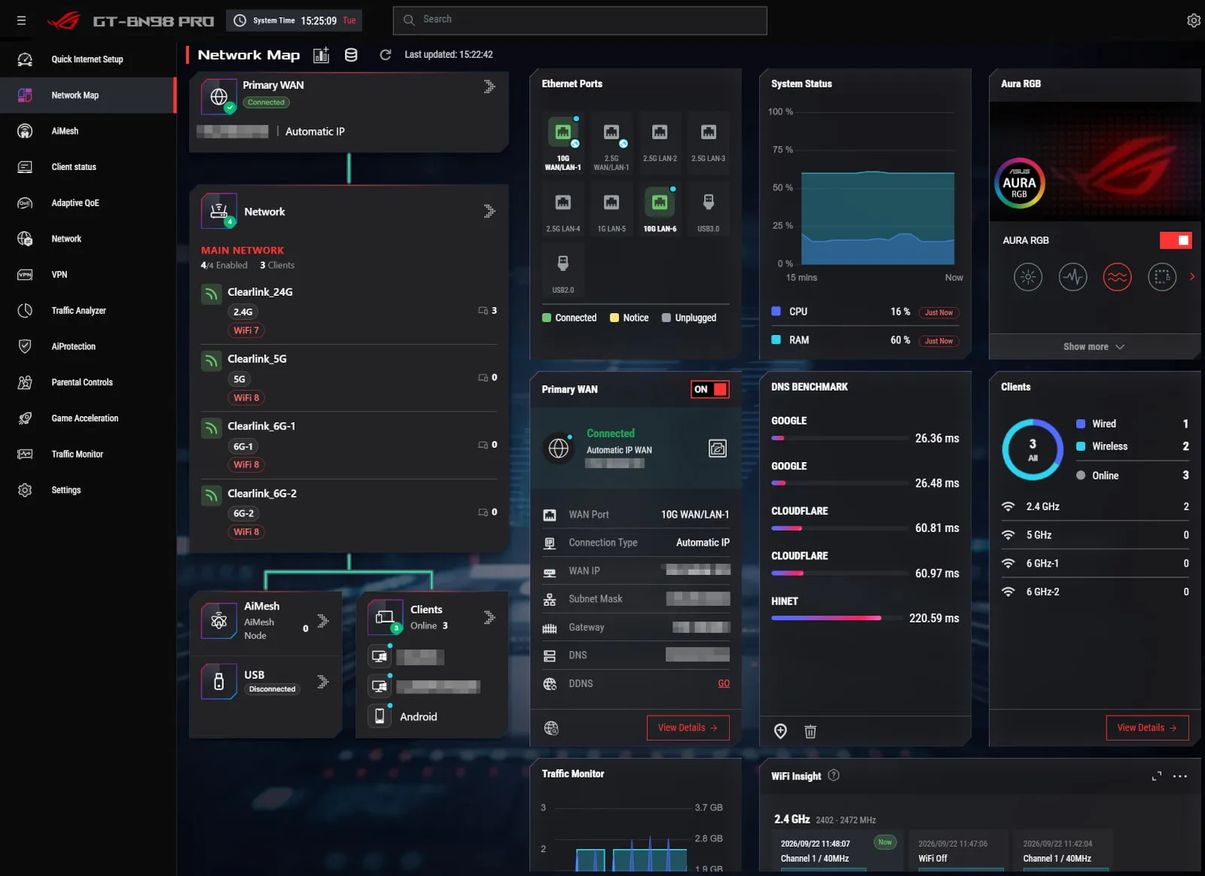The image size is (1205, 876).
Task: Open the WAN edit icon beside Automatic IP WAN
Action: click(718, 449)
